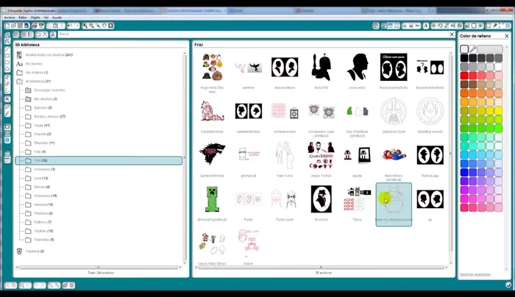Viewport: 515px width, 297px height.
Task: Click the new document icon in toolbar
Action: (x=7, y=25)
